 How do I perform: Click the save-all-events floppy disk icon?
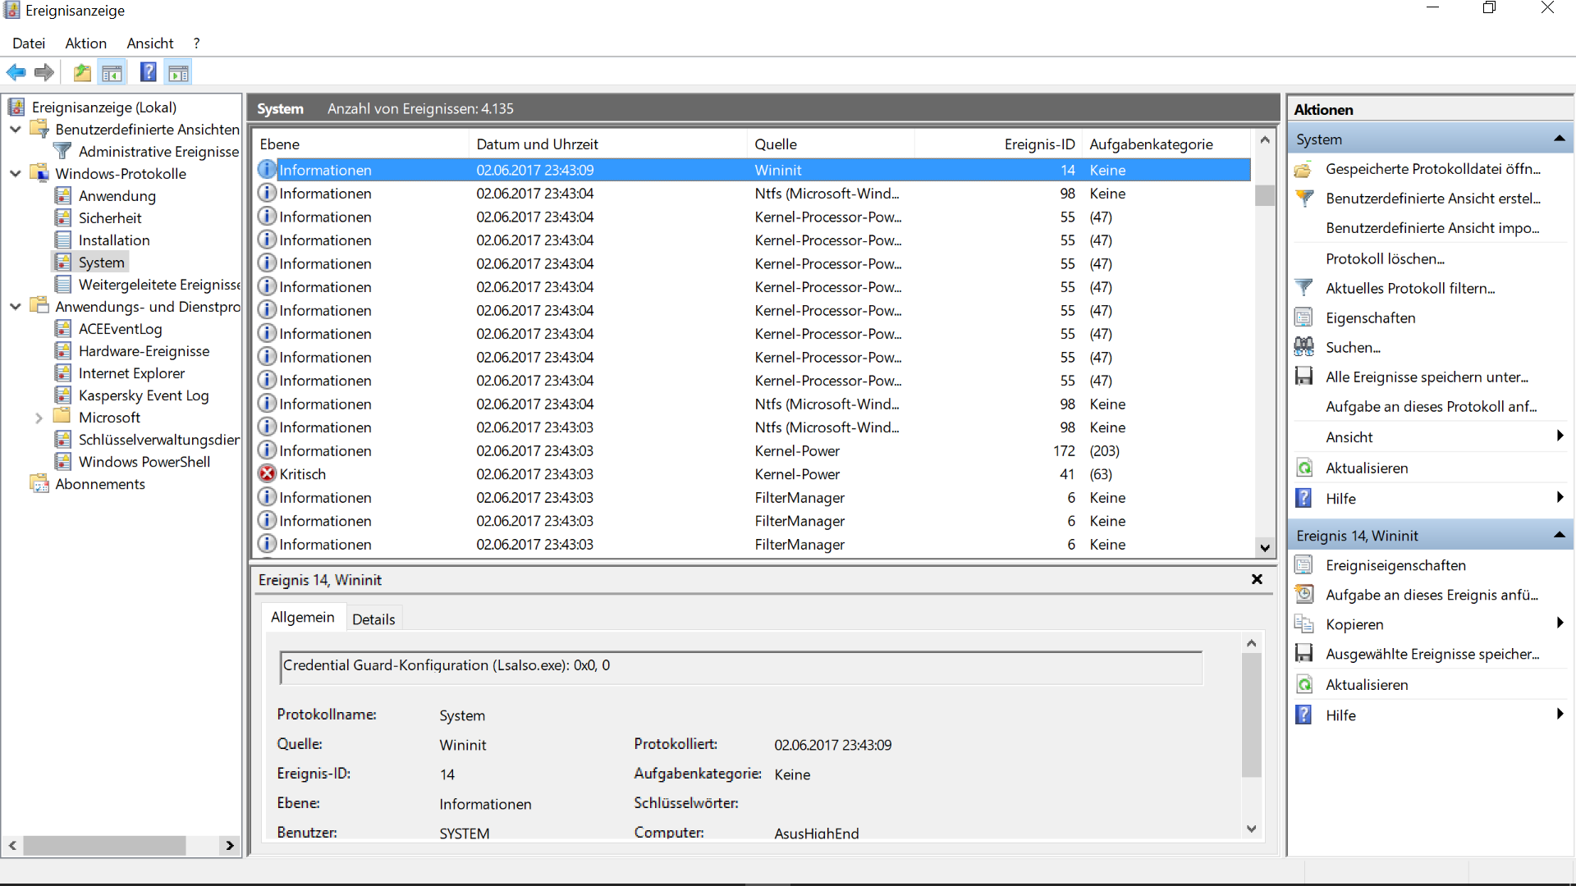click(1303, 377)
